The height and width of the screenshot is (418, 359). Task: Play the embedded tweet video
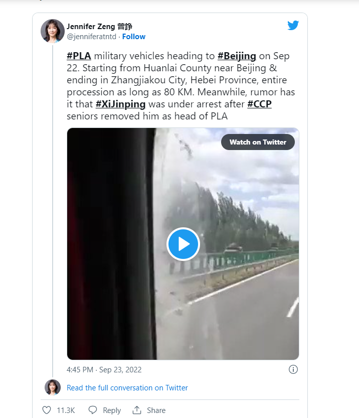183,244
